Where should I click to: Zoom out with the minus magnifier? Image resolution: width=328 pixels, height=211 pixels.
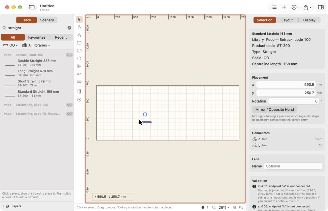(214, 207)
